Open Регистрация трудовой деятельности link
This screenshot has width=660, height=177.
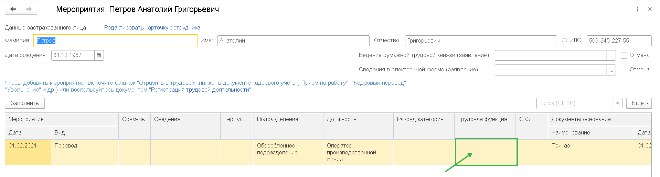200,90
